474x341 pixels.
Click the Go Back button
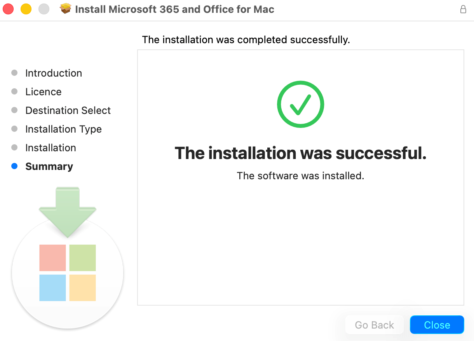tap(375, 325)
